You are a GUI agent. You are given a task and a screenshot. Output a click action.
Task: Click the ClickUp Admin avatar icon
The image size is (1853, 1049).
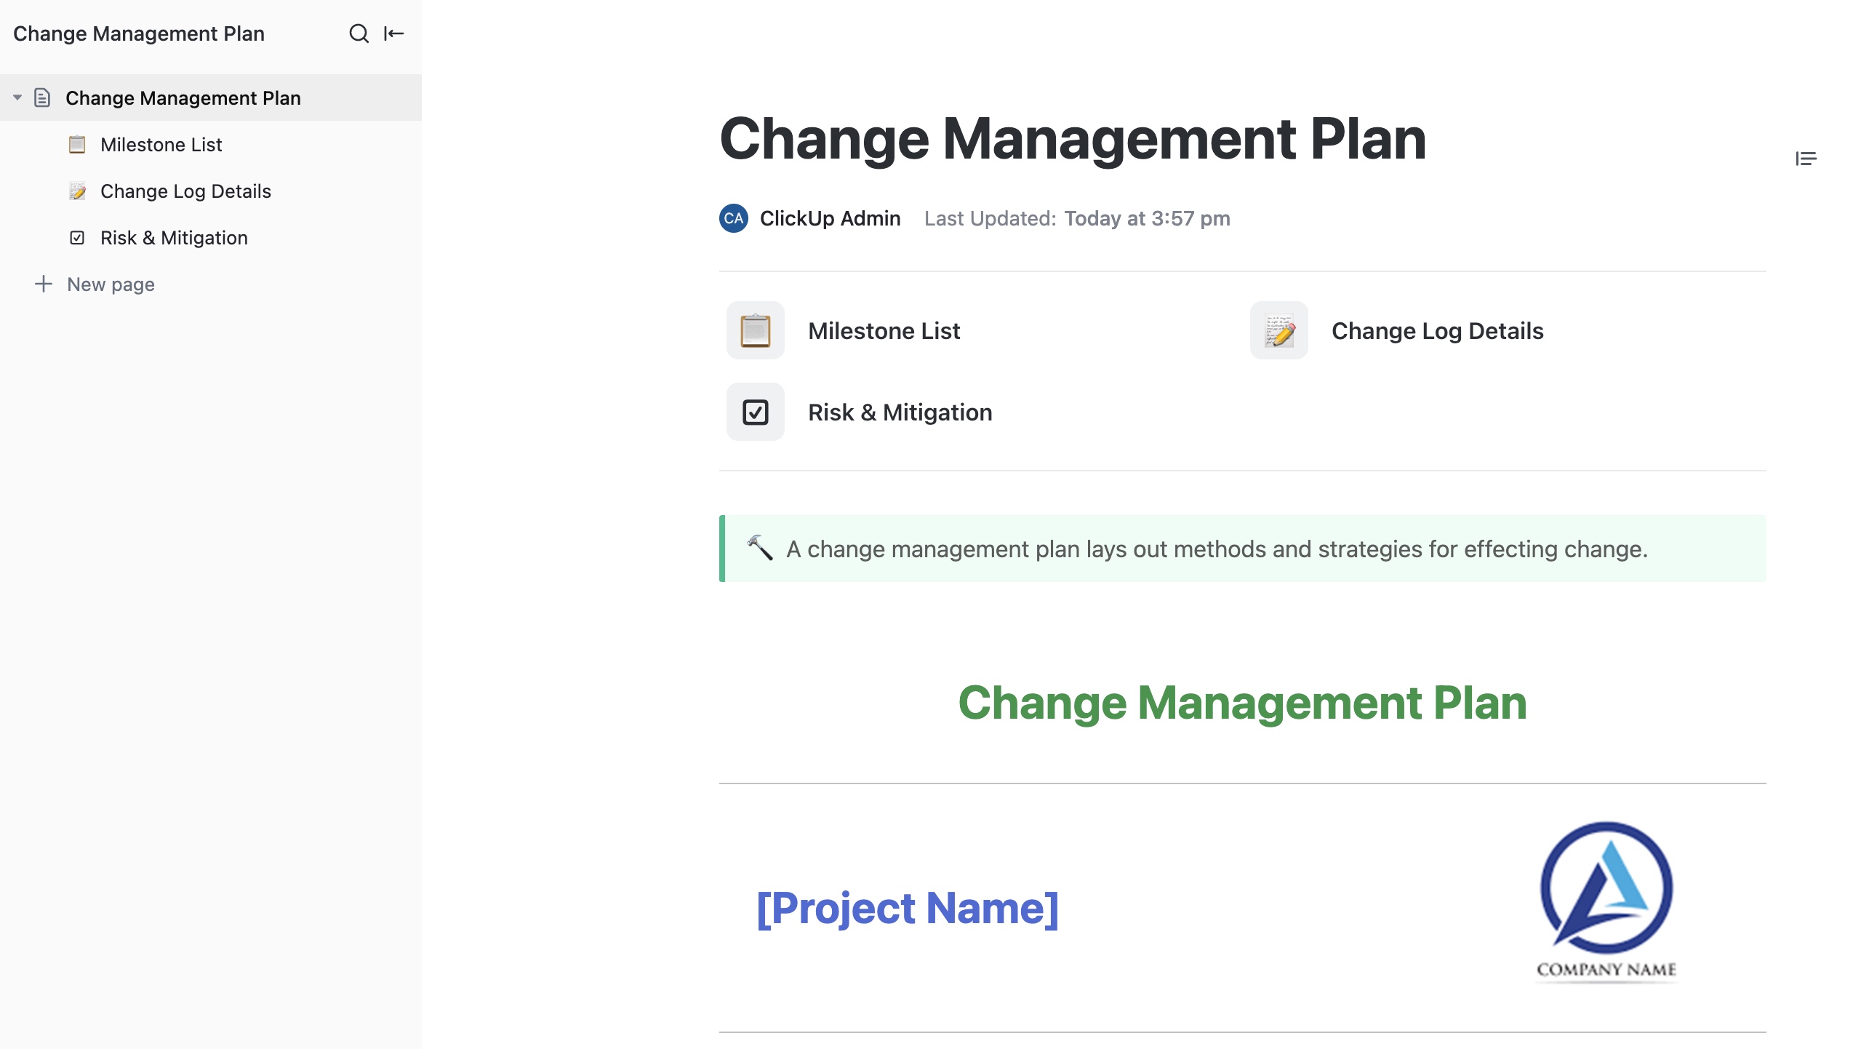point(733,218)
